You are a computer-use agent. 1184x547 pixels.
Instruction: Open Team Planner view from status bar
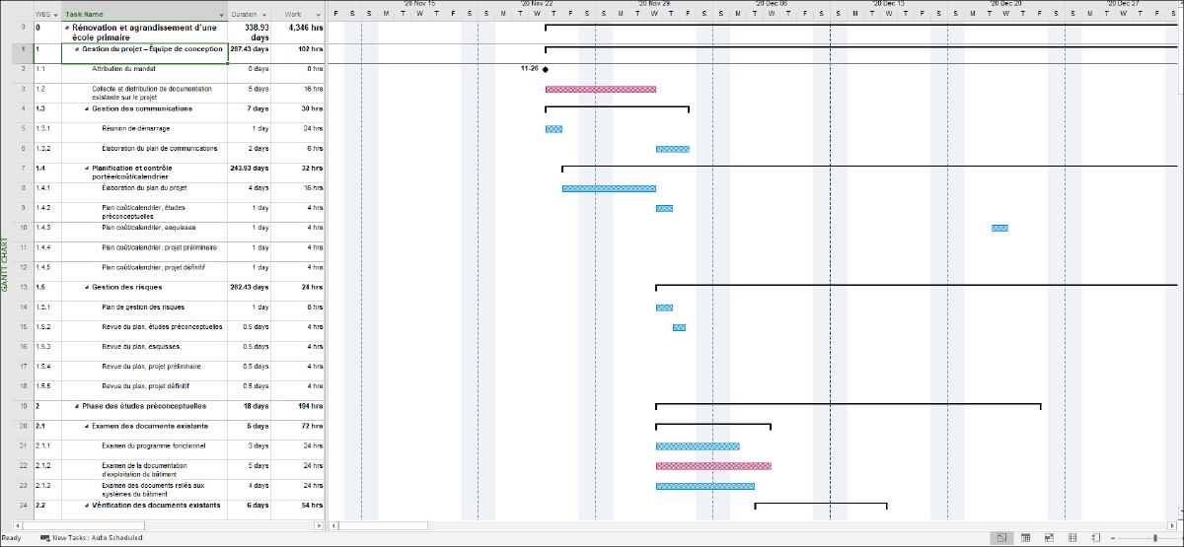click(1047, 537)
